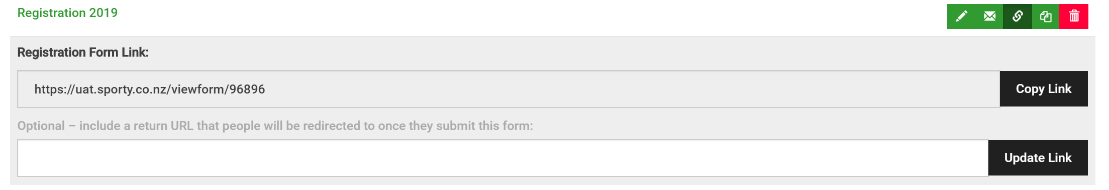Image resolution: width=1109 pixels, height=190 pixels.
Task: Click the Registration Form Link heading
Action: [83, 52]
